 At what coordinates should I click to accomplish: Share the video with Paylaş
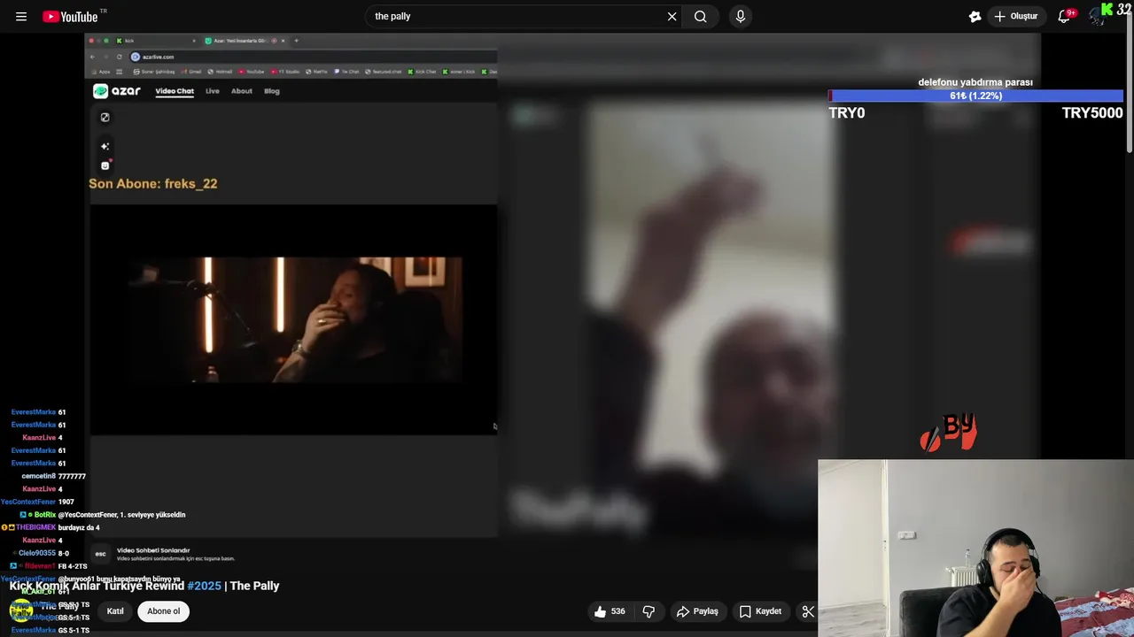[x=697, y=611]
